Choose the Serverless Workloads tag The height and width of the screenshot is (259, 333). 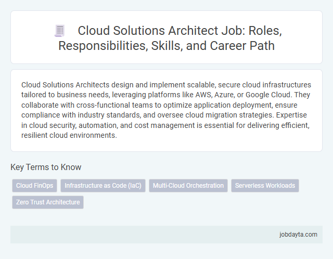click(265, 186)
